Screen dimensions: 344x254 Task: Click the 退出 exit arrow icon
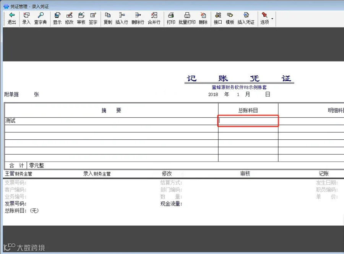click(x=12, y=18)
